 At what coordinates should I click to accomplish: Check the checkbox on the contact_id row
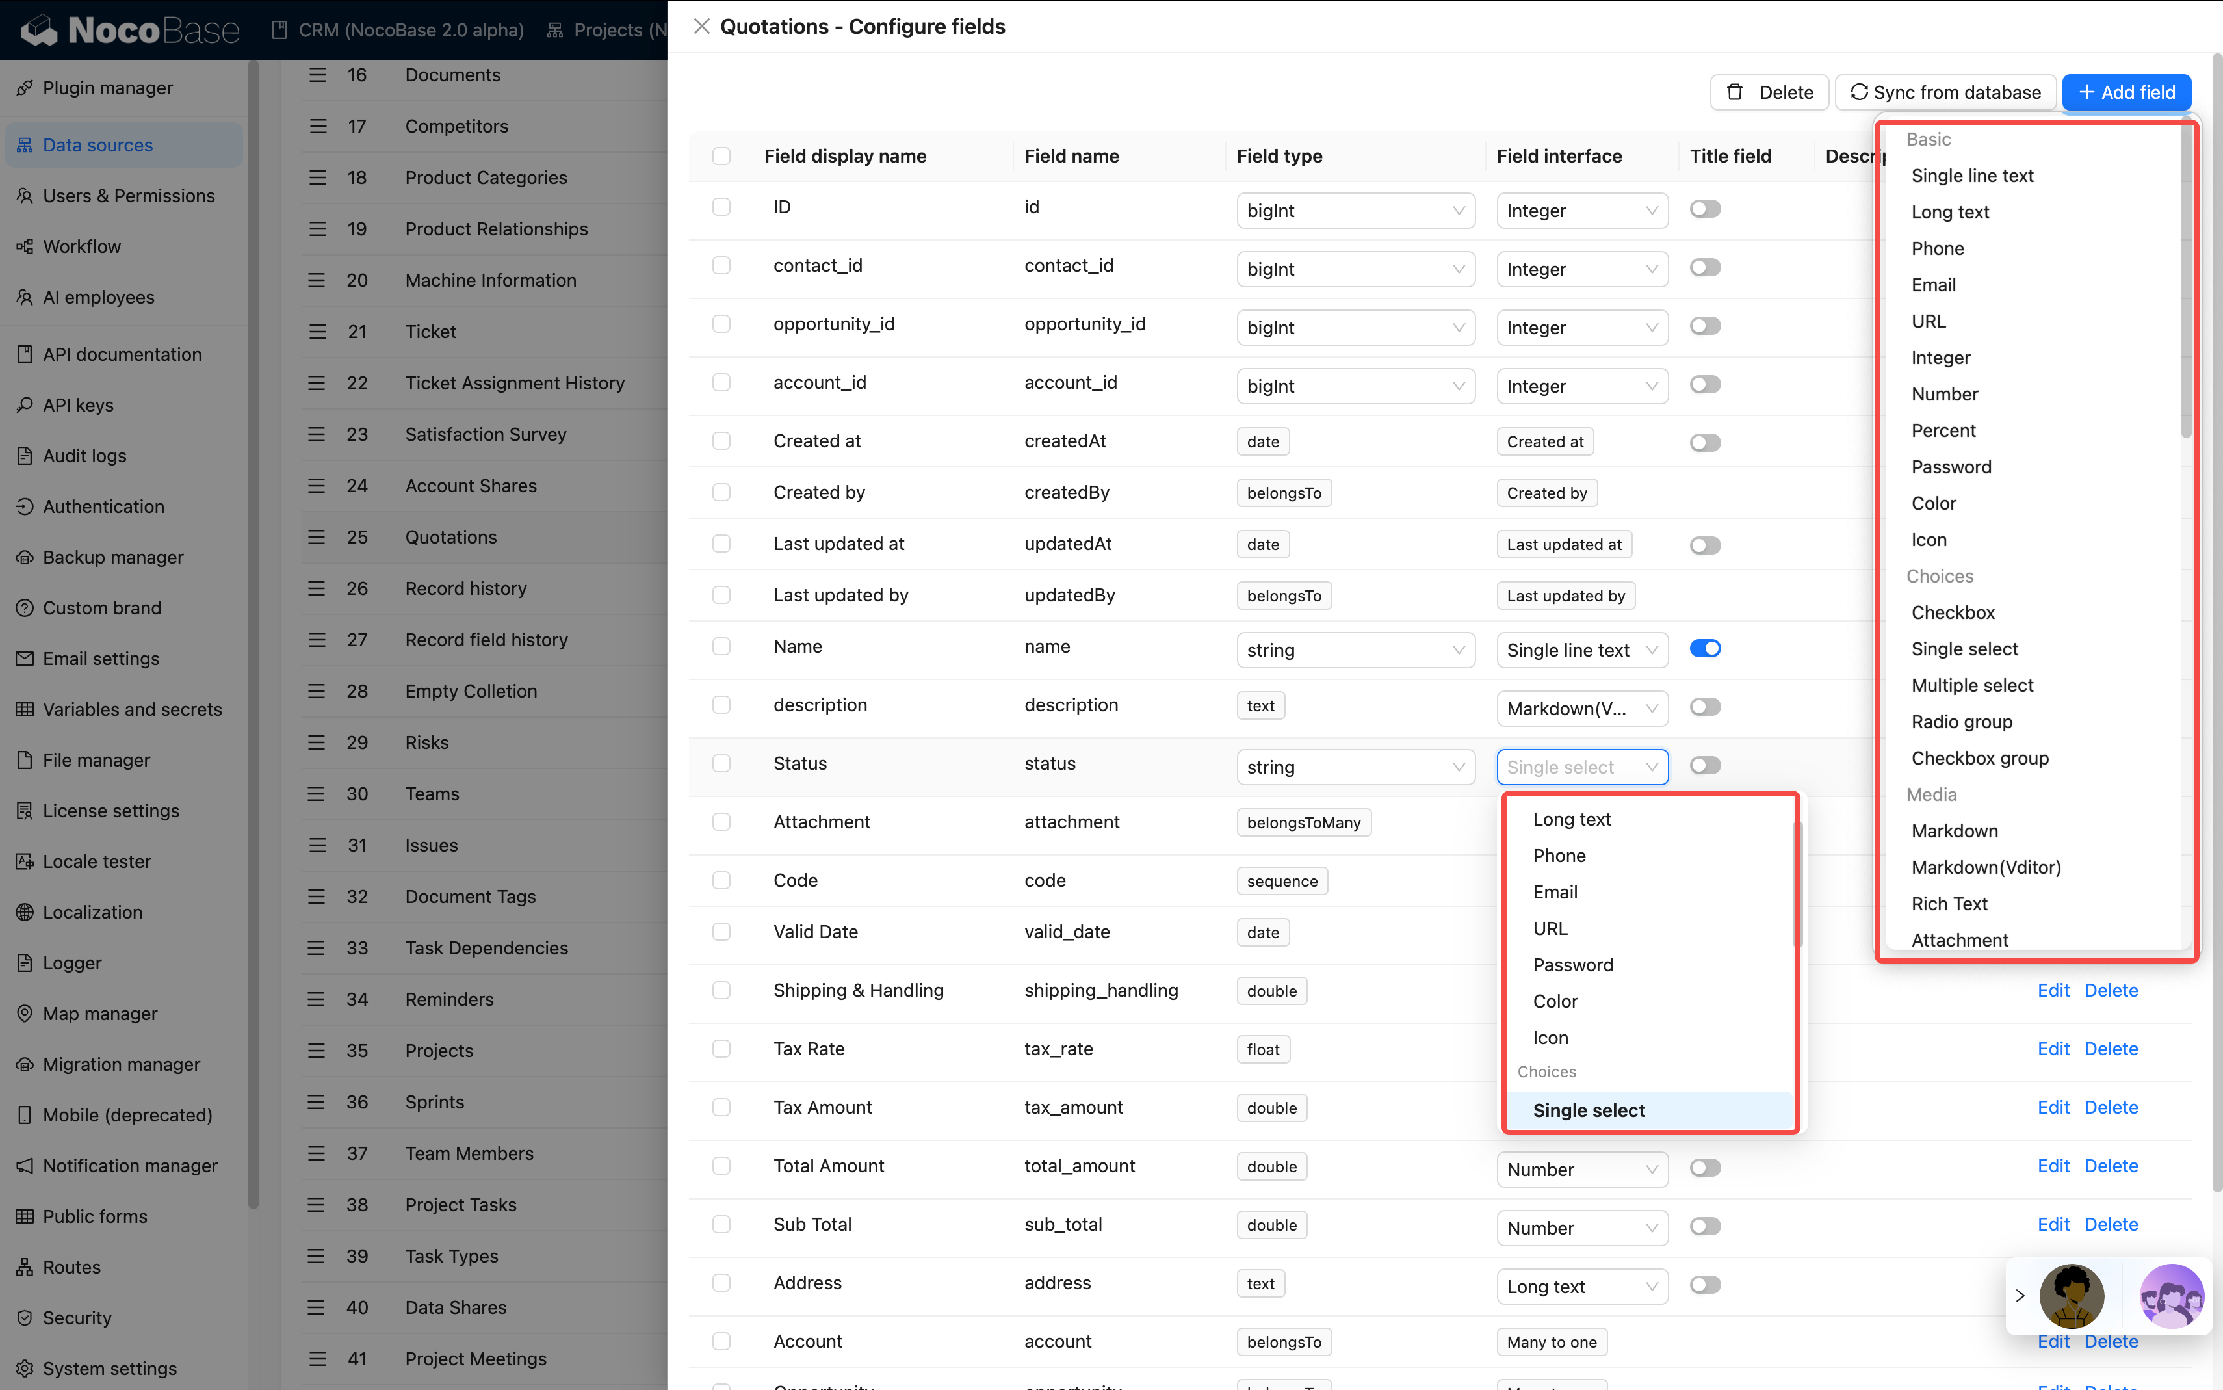[x=721, y=265]
